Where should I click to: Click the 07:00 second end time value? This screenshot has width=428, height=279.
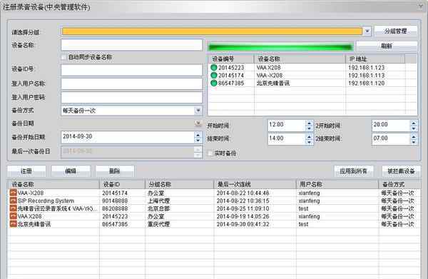[x=380, y=138]
